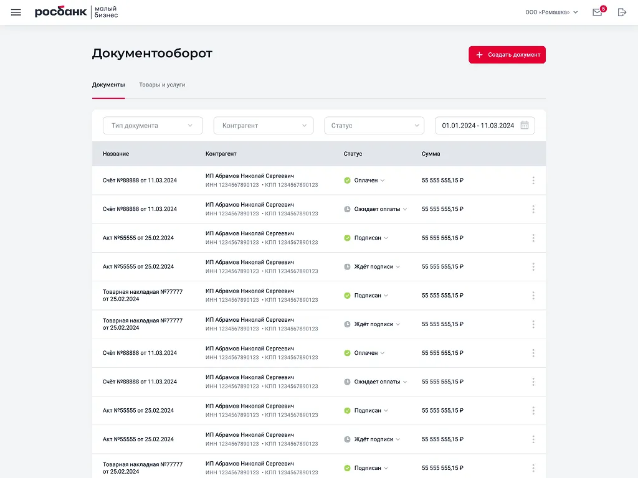Screen dimensions: 638x478
Task: Open three-dot menu of first Счёт Ожидает оплаты row
Action: click(x=533, y=209)
